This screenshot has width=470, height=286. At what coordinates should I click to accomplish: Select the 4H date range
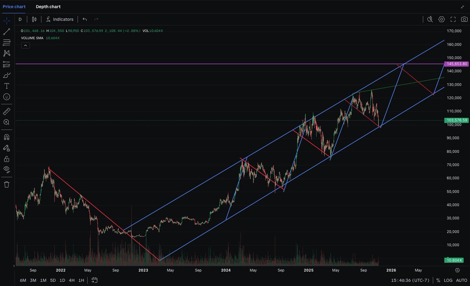pyautogui.click(x=72, y=280)
